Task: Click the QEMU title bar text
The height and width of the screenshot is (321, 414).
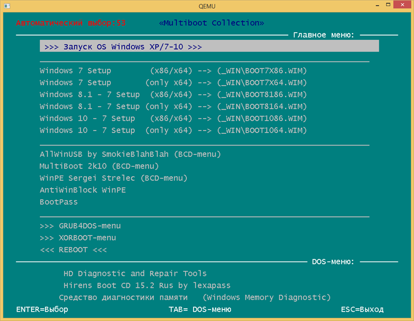Action: 207,6
